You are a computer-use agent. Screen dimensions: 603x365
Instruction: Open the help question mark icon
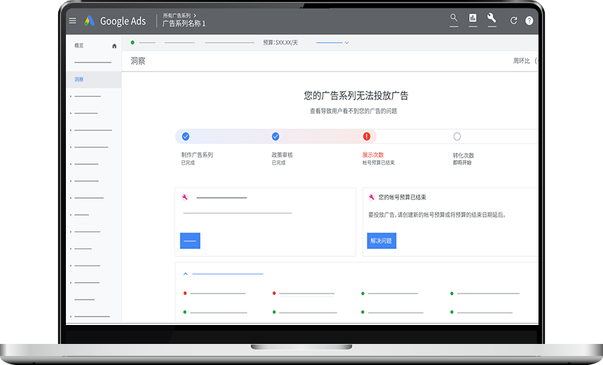pos(529,21)
